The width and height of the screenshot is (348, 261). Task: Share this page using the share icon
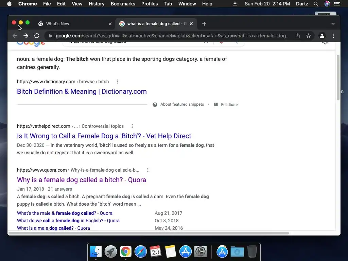(298, 36)
